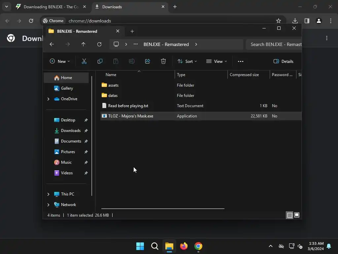Open Chrome profile avatar
The width and height of the screenshot is (338, 254).
click(319, 21)
